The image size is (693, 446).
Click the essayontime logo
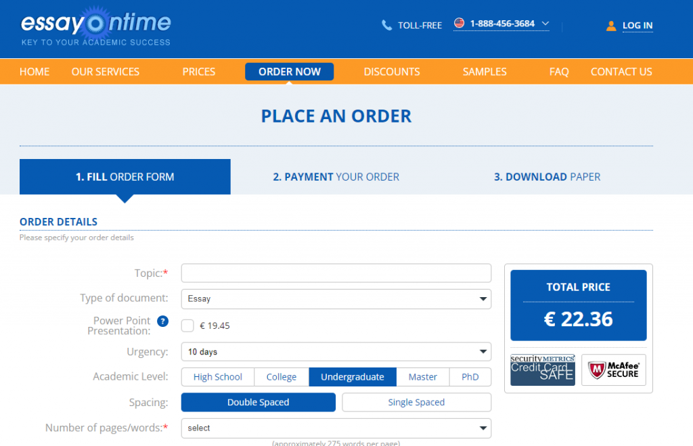(96, 26)
